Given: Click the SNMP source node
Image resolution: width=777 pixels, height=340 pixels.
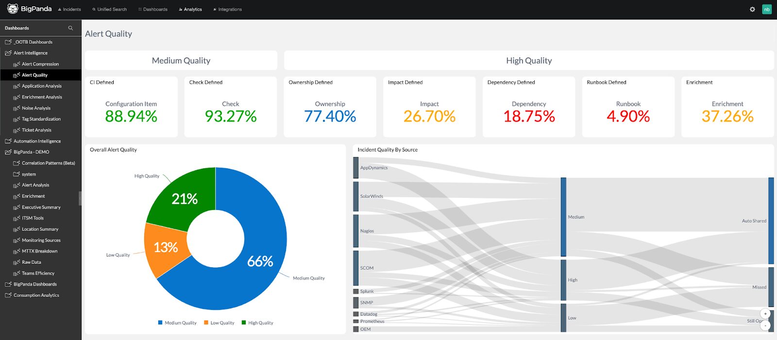Looking at the screenshot, I should [356, 303].
